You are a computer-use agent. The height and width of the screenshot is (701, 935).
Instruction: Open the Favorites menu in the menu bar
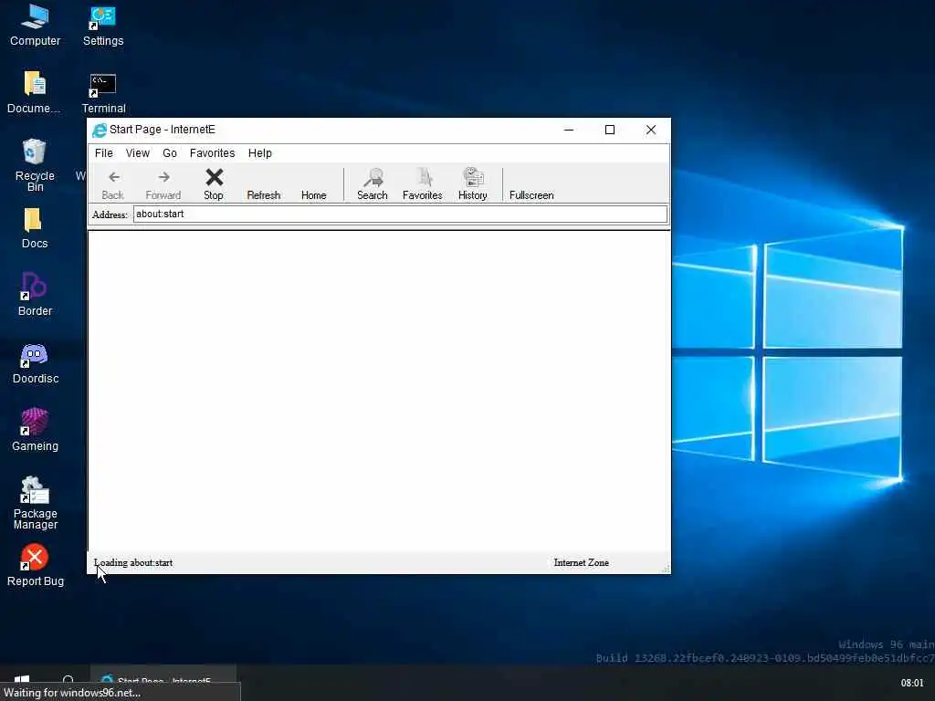pyautogui.click(x=212, y=153)
